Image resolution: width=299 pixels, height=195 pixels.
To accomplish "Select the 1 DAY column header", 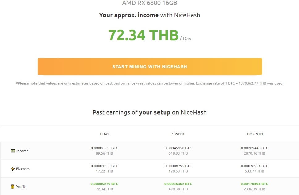I will click(104, 134).
